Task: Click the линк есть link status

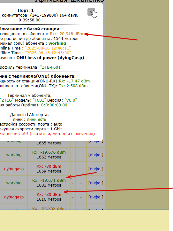Action: [36, 119]
